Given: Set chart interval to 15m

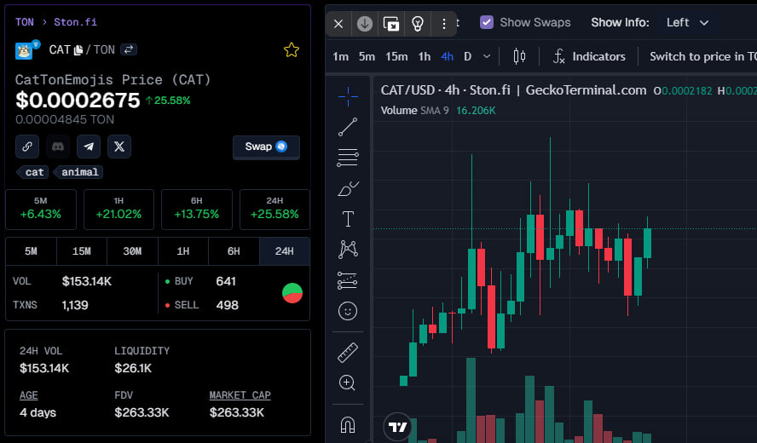Looking at the screenshot, I should (x=396, y=56).
